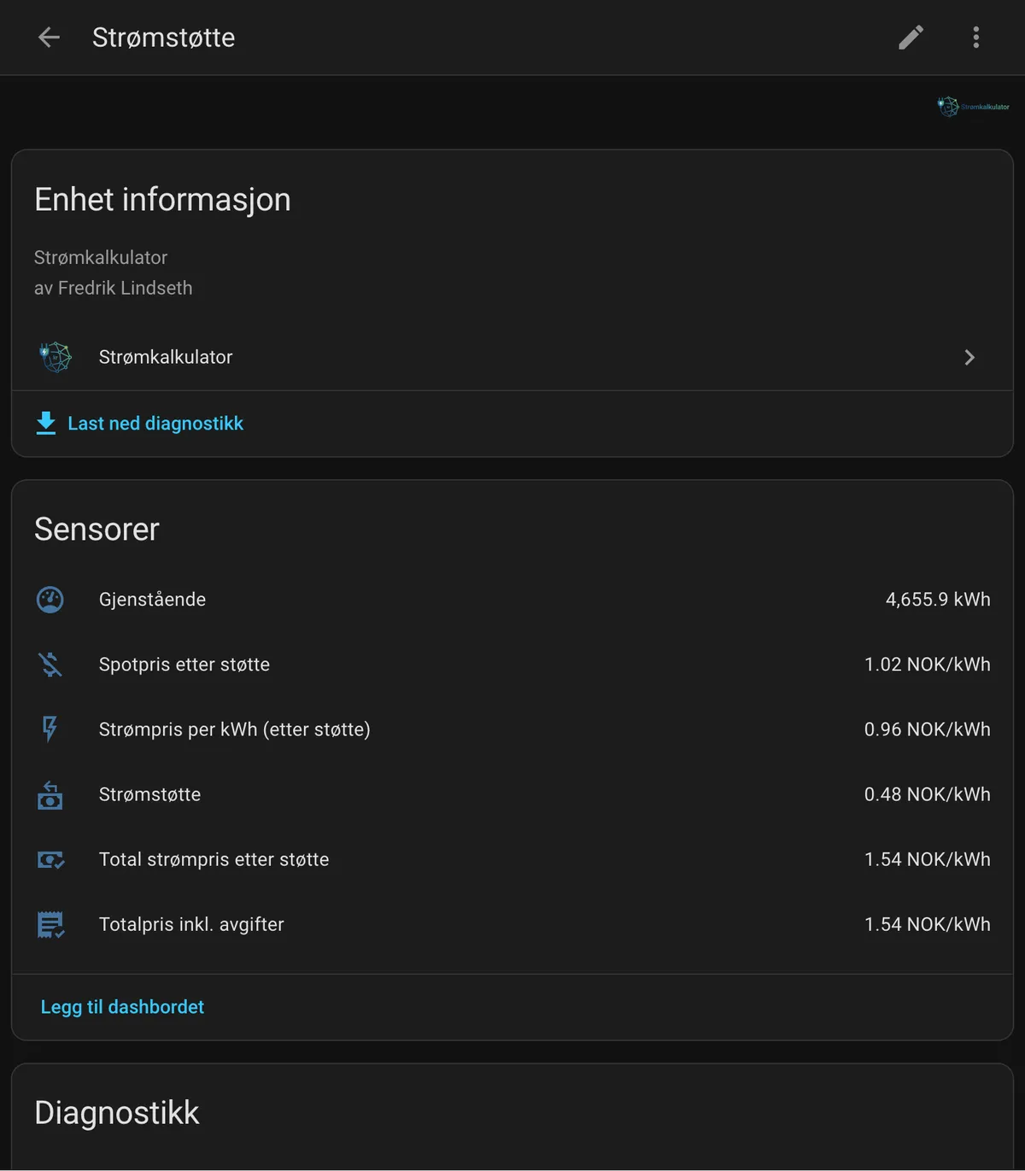Open Total strømpris etter støtte sensor
The height and width of the screenshot is (1171, 1025).
tap(512, 859)
